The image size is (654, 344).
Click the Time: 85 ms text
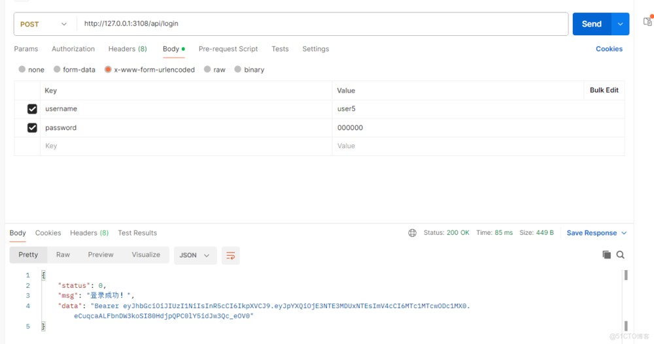pyautogui.click(x=494, y=232)
